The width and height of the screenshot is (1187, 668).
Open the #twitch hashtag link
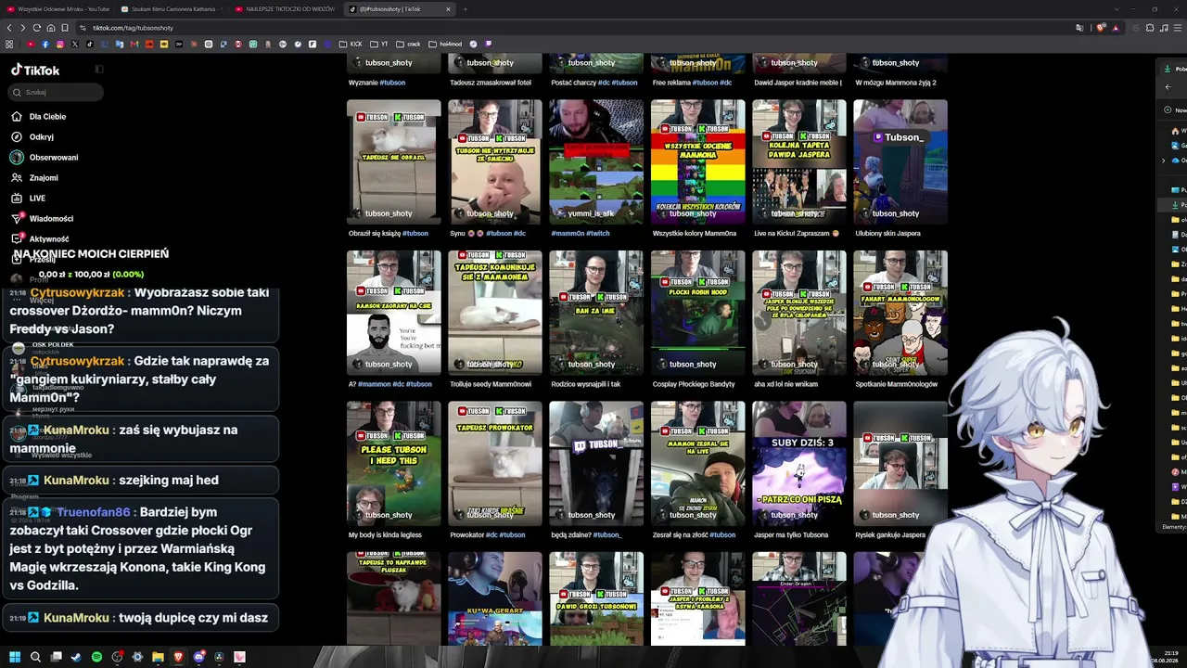(598, 234)
